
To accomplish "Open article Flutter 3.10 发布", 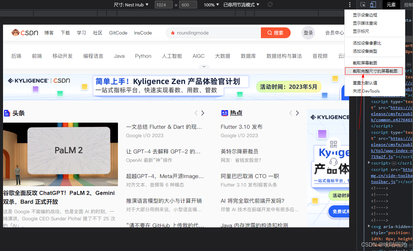I will pos(242,127).
